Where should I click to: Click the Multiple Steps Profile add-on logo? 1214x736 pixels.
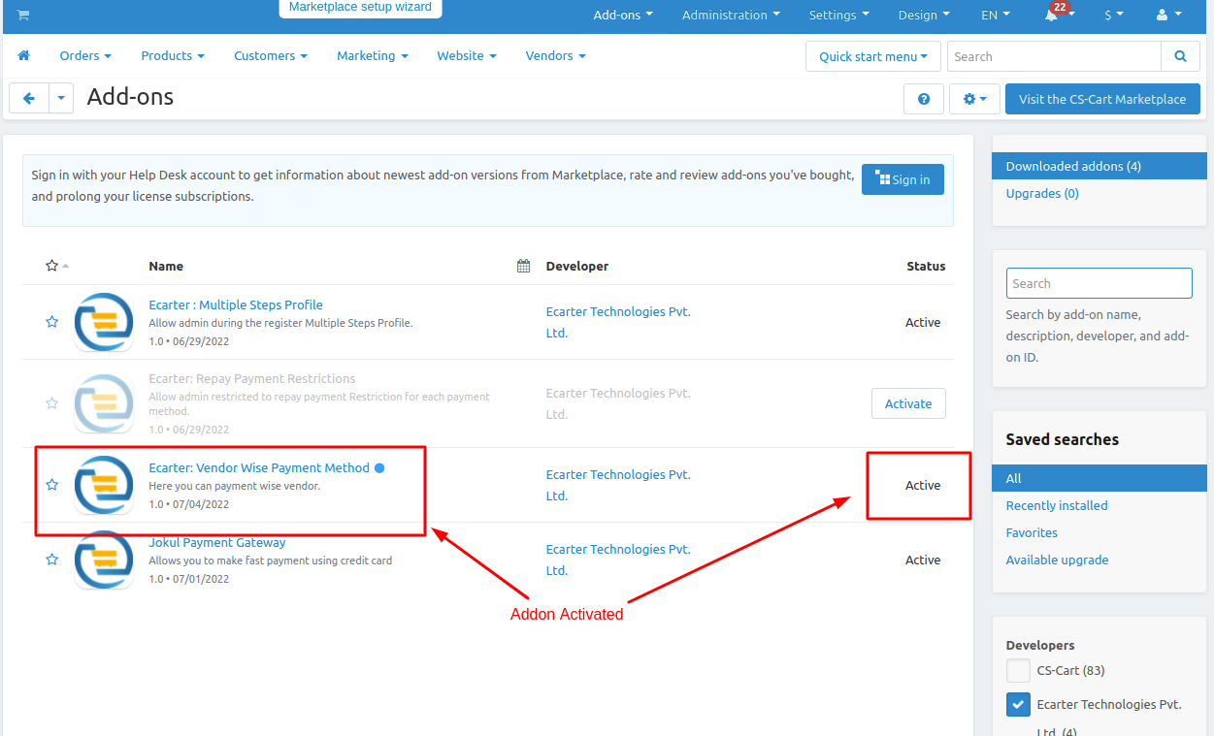(104, 322)
